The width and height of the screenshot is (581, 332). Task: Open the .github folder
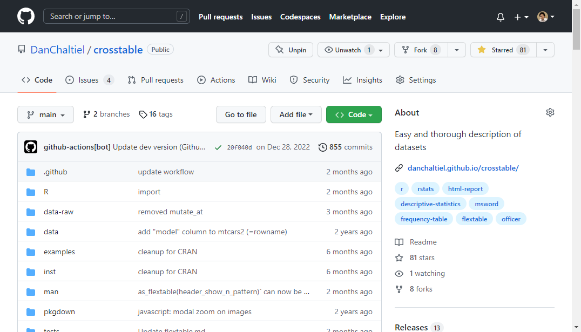point(55,172)
